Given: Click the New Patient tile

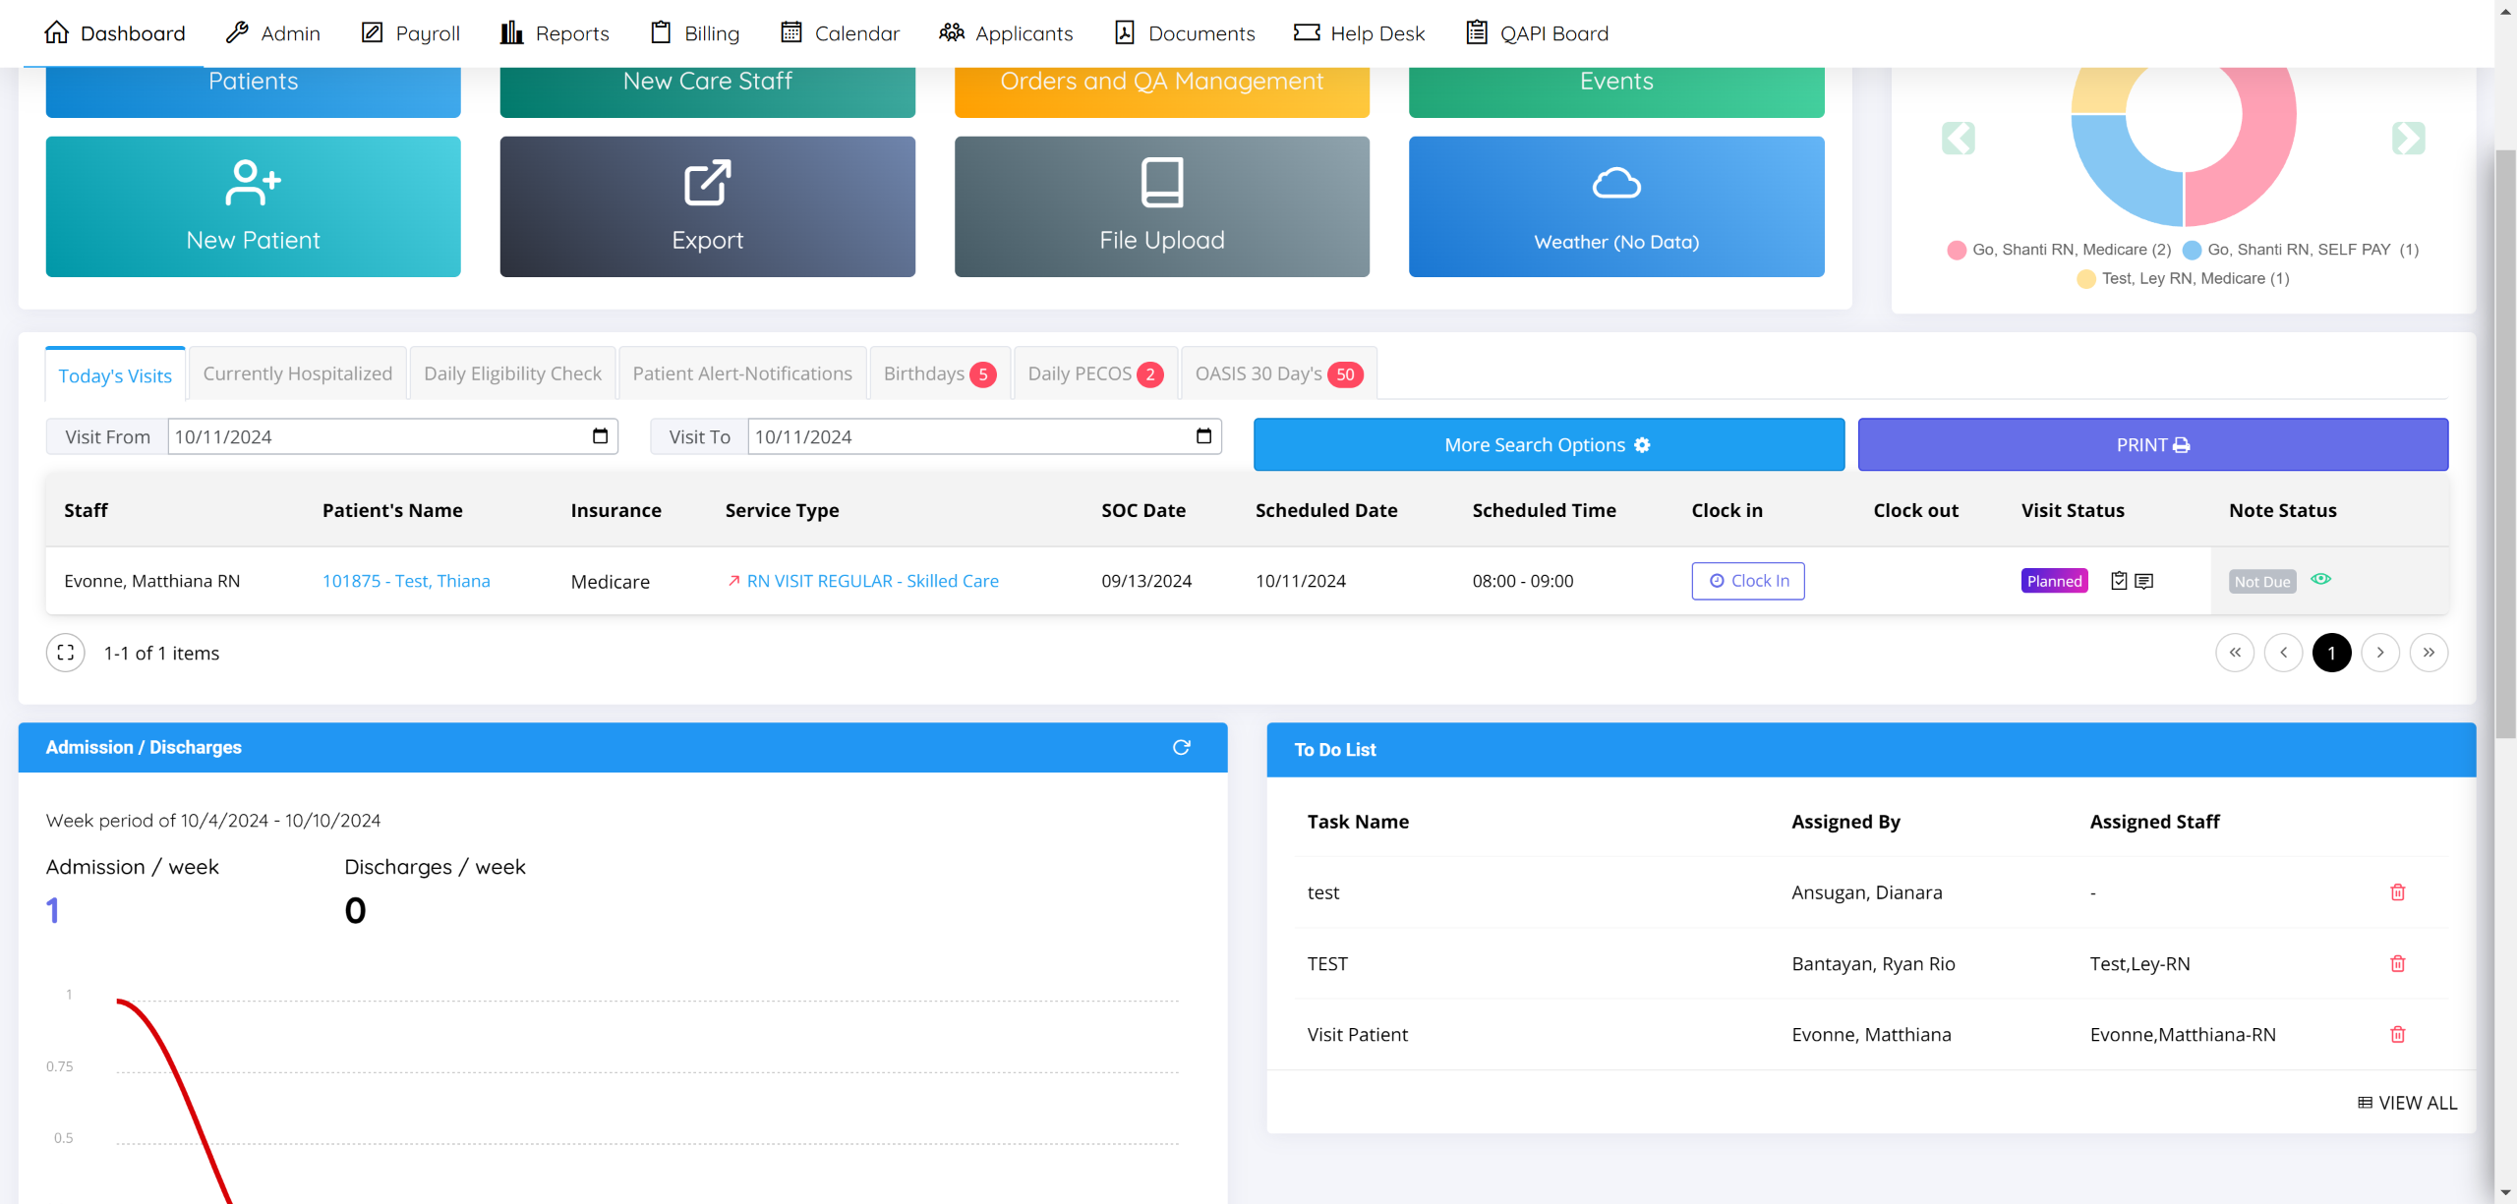Looking at the screenshot, I should click(x=253, y=206).
